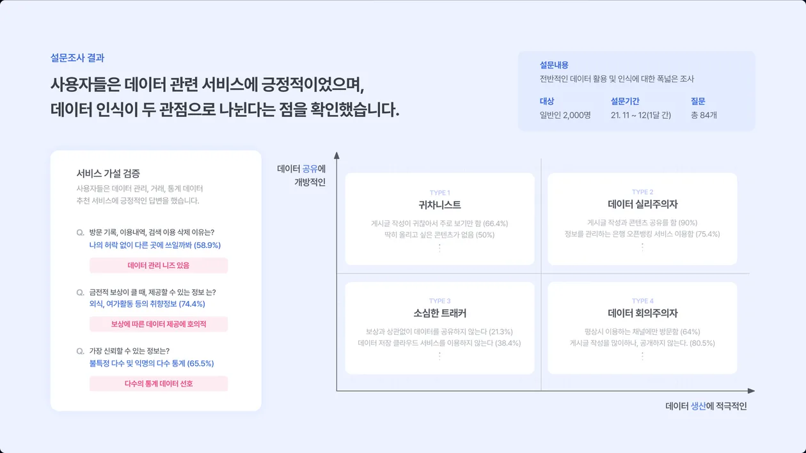Select the '데이터 실리주의자' card title
The image size is (806, 453).
click(642, 204)
